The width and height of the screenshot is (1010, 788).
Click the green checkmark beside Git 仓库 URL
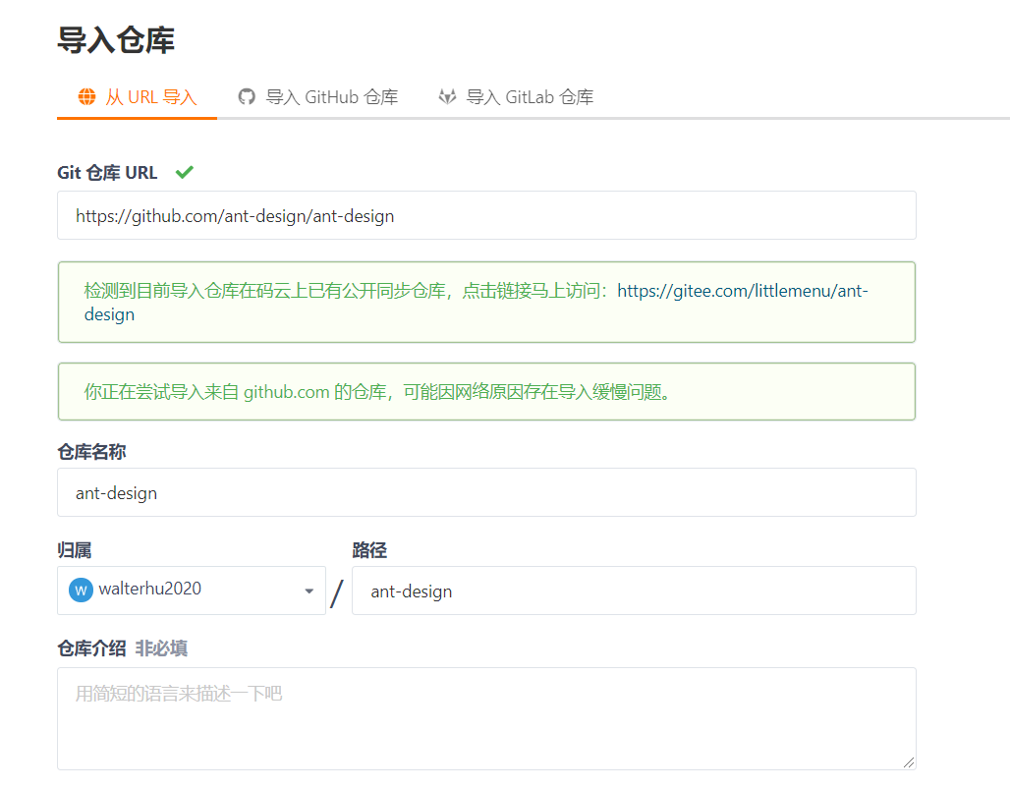(x=184, y=172)
